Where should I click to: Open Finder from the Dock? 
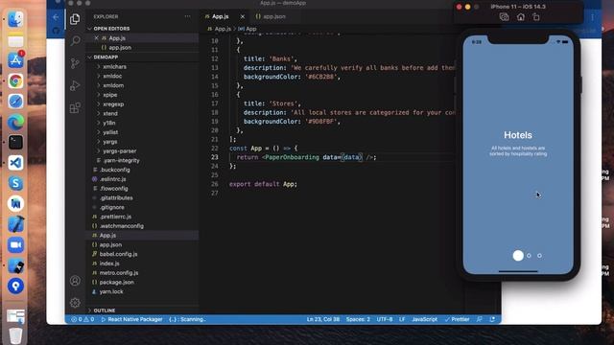[x=15, y=19]
